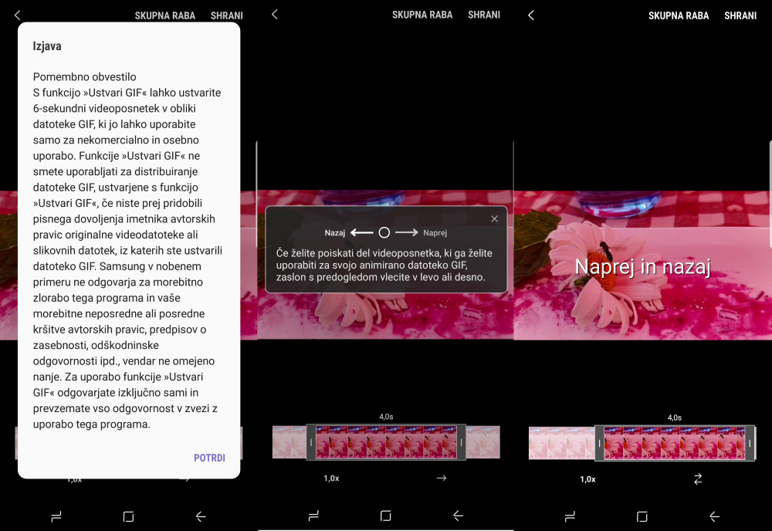Select right trim handle on the hint popup screen

coord(462,442)
